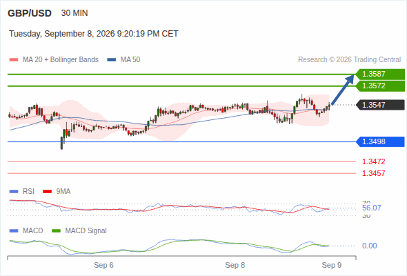407x276 pixels.
Task: Click the Sep 8 date axis label
Action: click(x=235, y=265)
